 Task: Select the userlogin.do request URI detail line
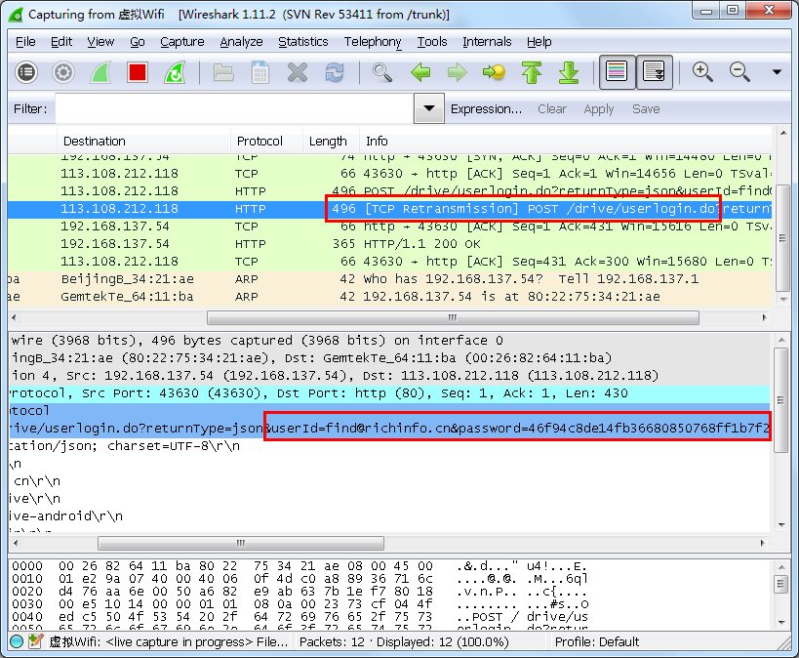point(389,429)
